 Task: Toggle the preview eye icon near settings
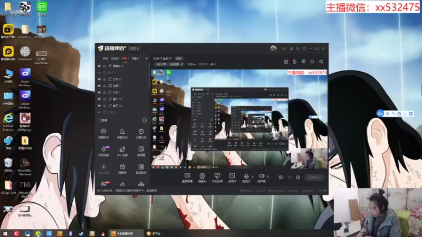[x=290, y=177]
